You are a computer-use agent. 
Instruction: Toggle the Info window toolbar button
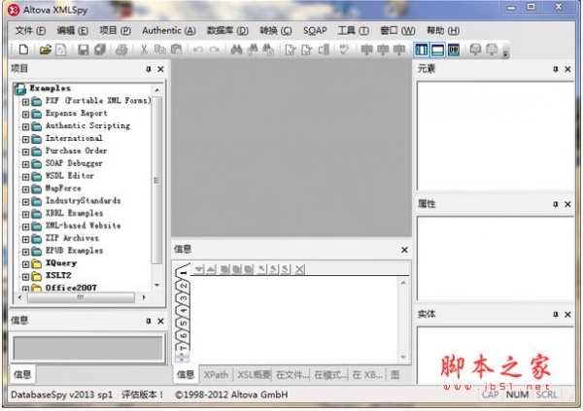pos(437,50)
